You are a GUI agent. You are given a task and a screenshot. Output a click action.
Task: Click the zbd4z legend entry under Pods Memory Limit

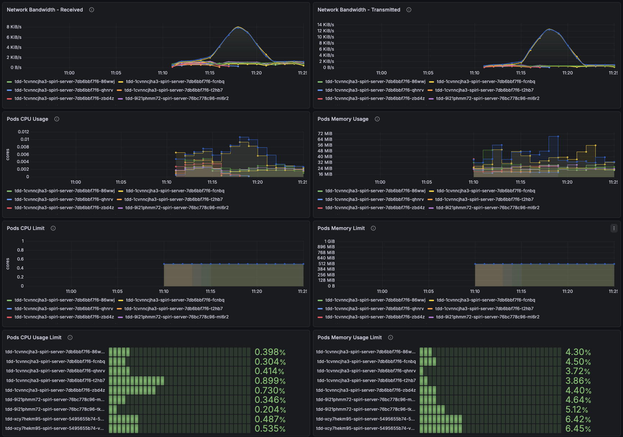375,317
